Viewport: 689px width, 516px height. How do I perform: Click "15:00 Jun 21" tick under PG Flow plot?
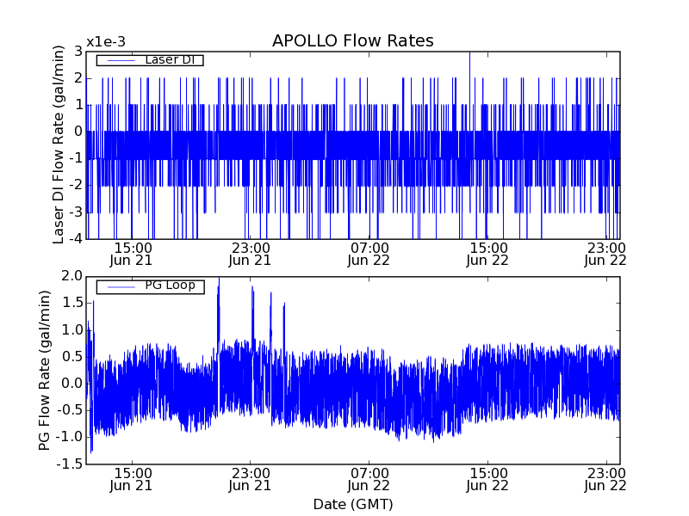131,480
